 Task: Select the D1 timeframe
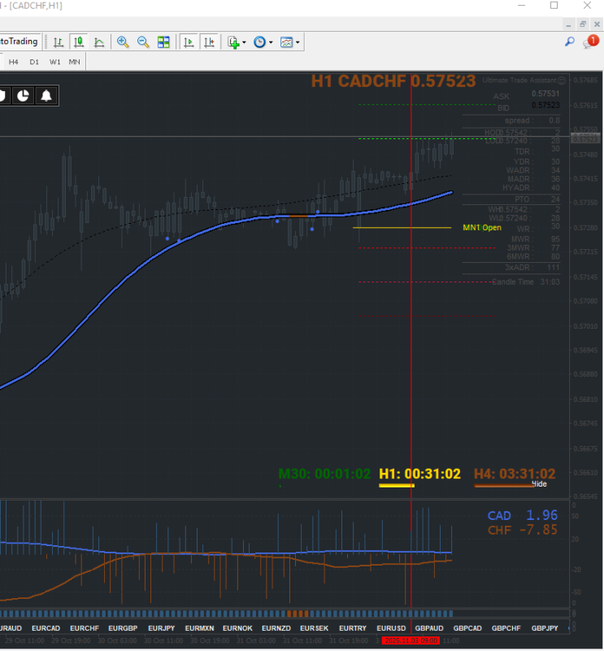34,62
